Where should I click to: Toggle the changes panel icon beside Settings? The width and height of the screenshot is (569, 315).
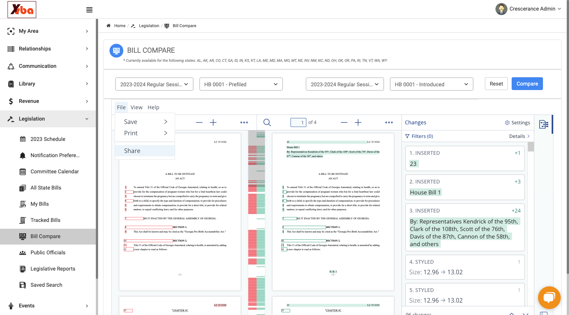pos(544,124)
